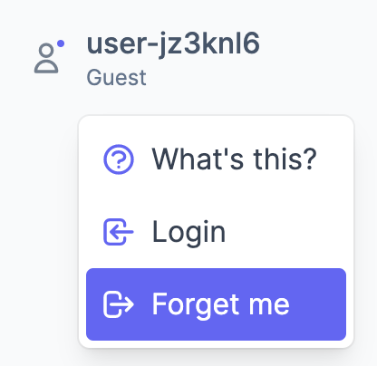Click the Guest role label
377x366 pixels.
click(x=116, y=78)
